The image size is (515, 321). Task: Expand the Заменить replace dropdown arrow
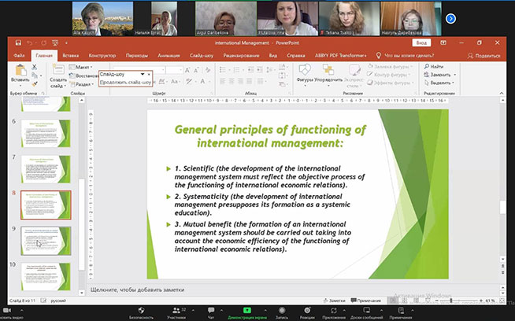pos(455,75)
